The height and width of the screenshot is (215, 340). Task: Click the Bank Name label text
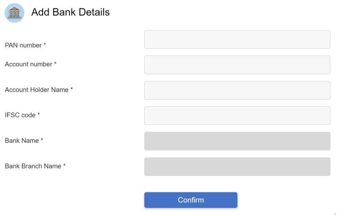click(x=22, y=141)
